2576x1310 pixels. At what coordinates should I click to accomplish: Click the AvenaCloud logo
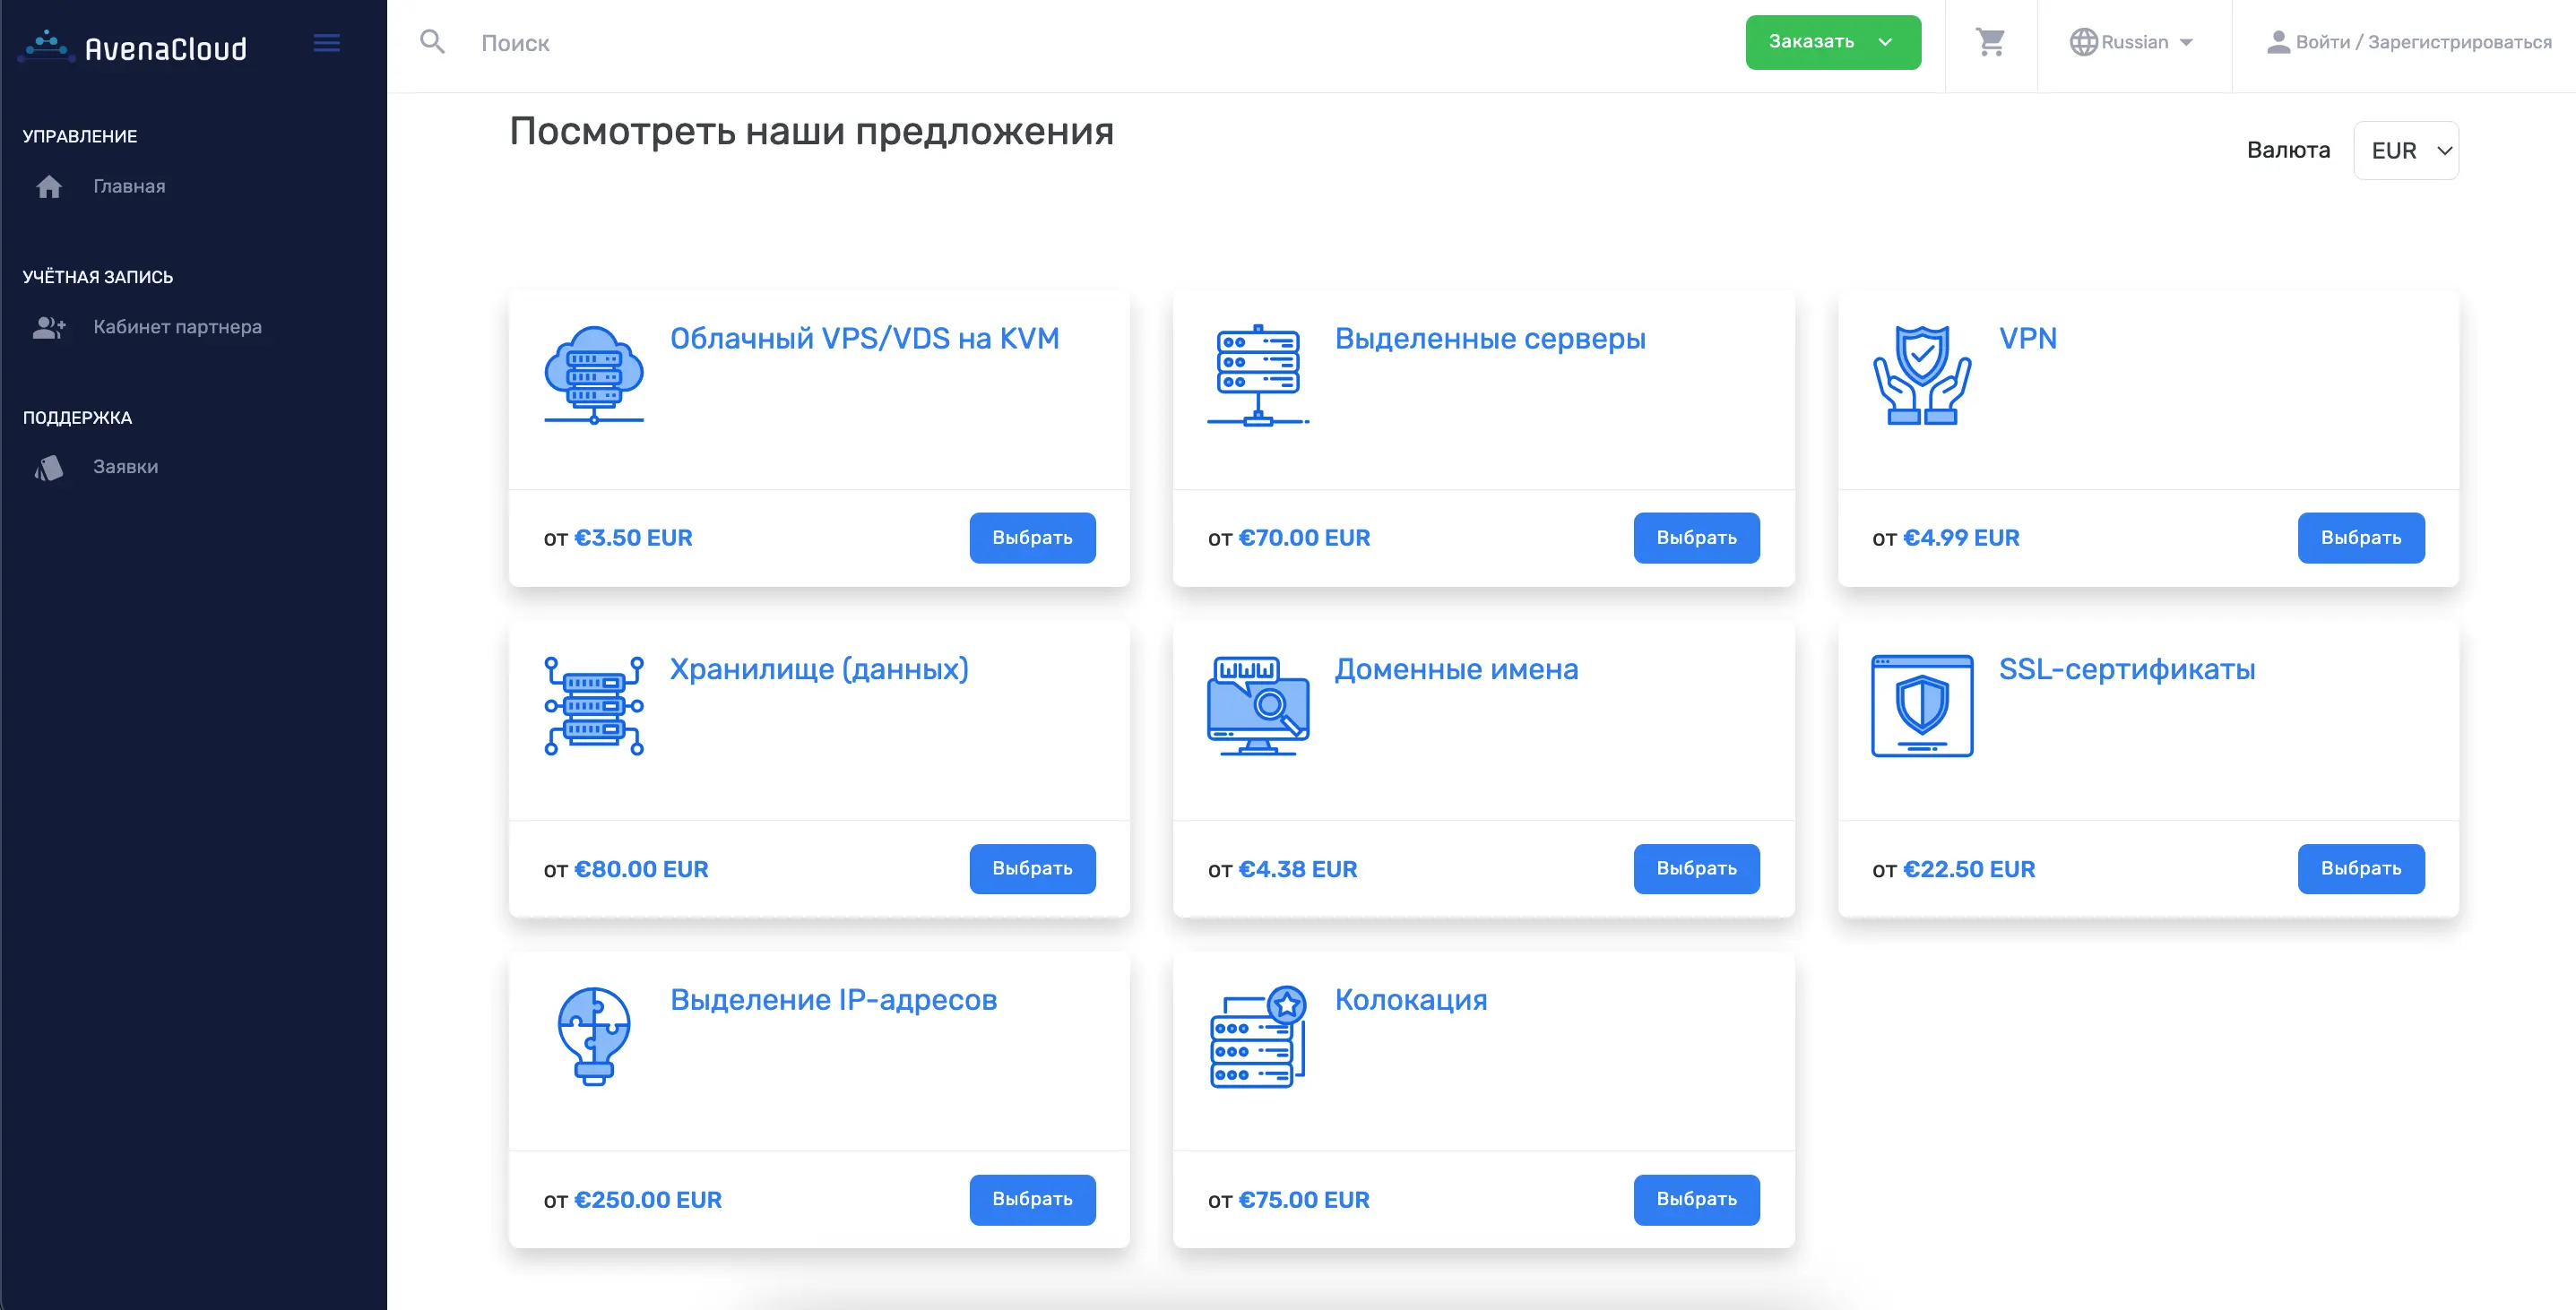[x=133, y=47]
